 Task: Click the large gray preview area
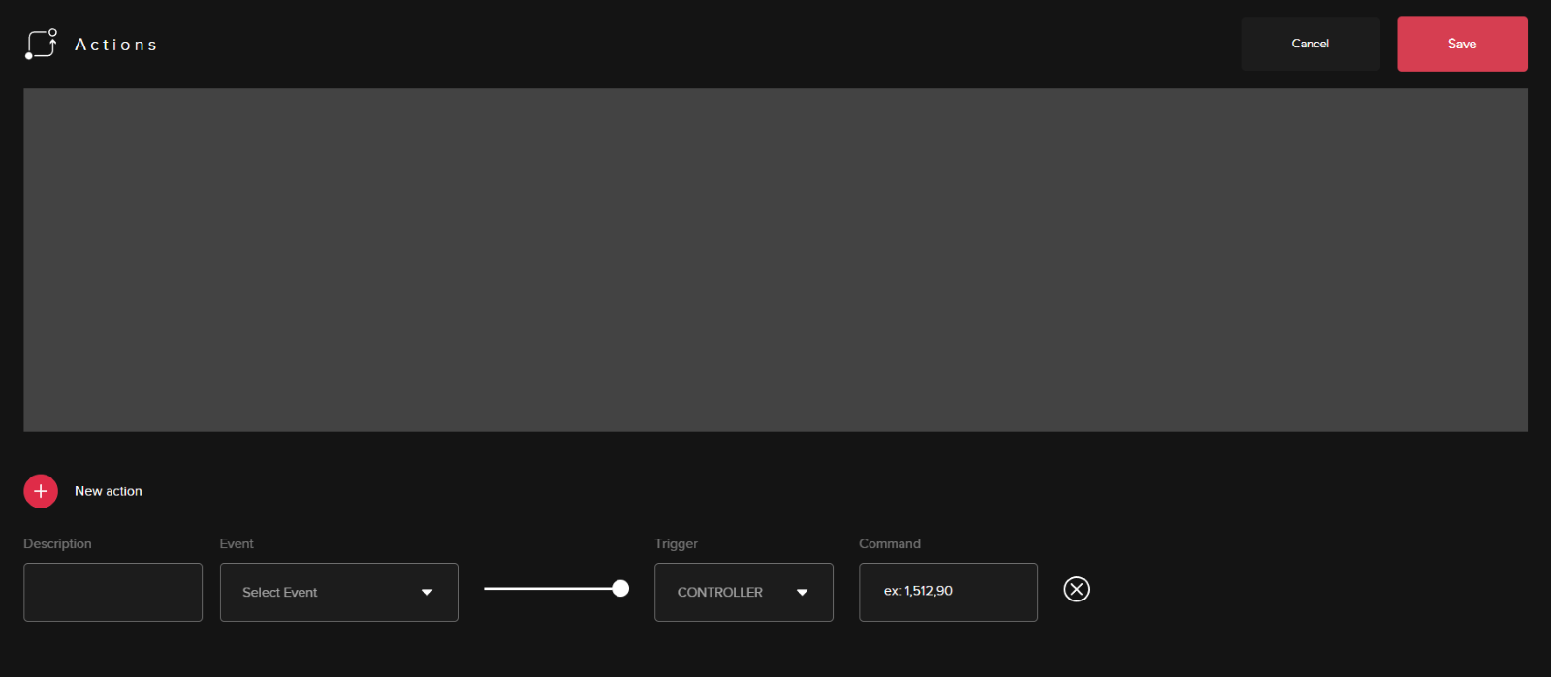[775, 260]
